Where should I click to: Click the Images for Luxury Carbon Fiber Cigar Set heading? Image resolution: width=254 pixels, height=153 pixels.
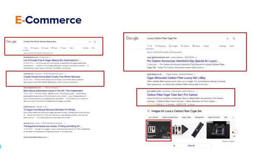[176, 111]
